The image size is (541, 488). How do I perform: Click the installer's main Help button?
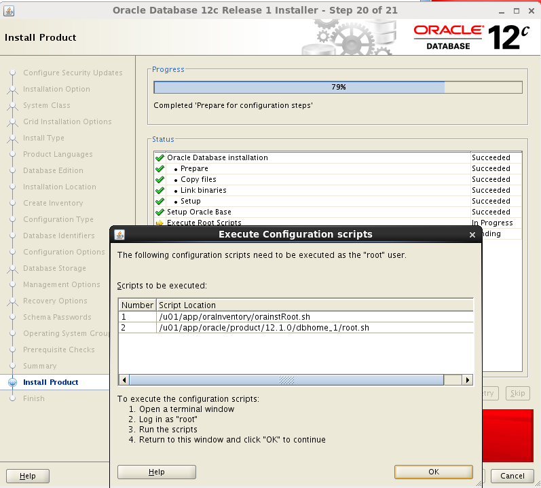point(28,476)
